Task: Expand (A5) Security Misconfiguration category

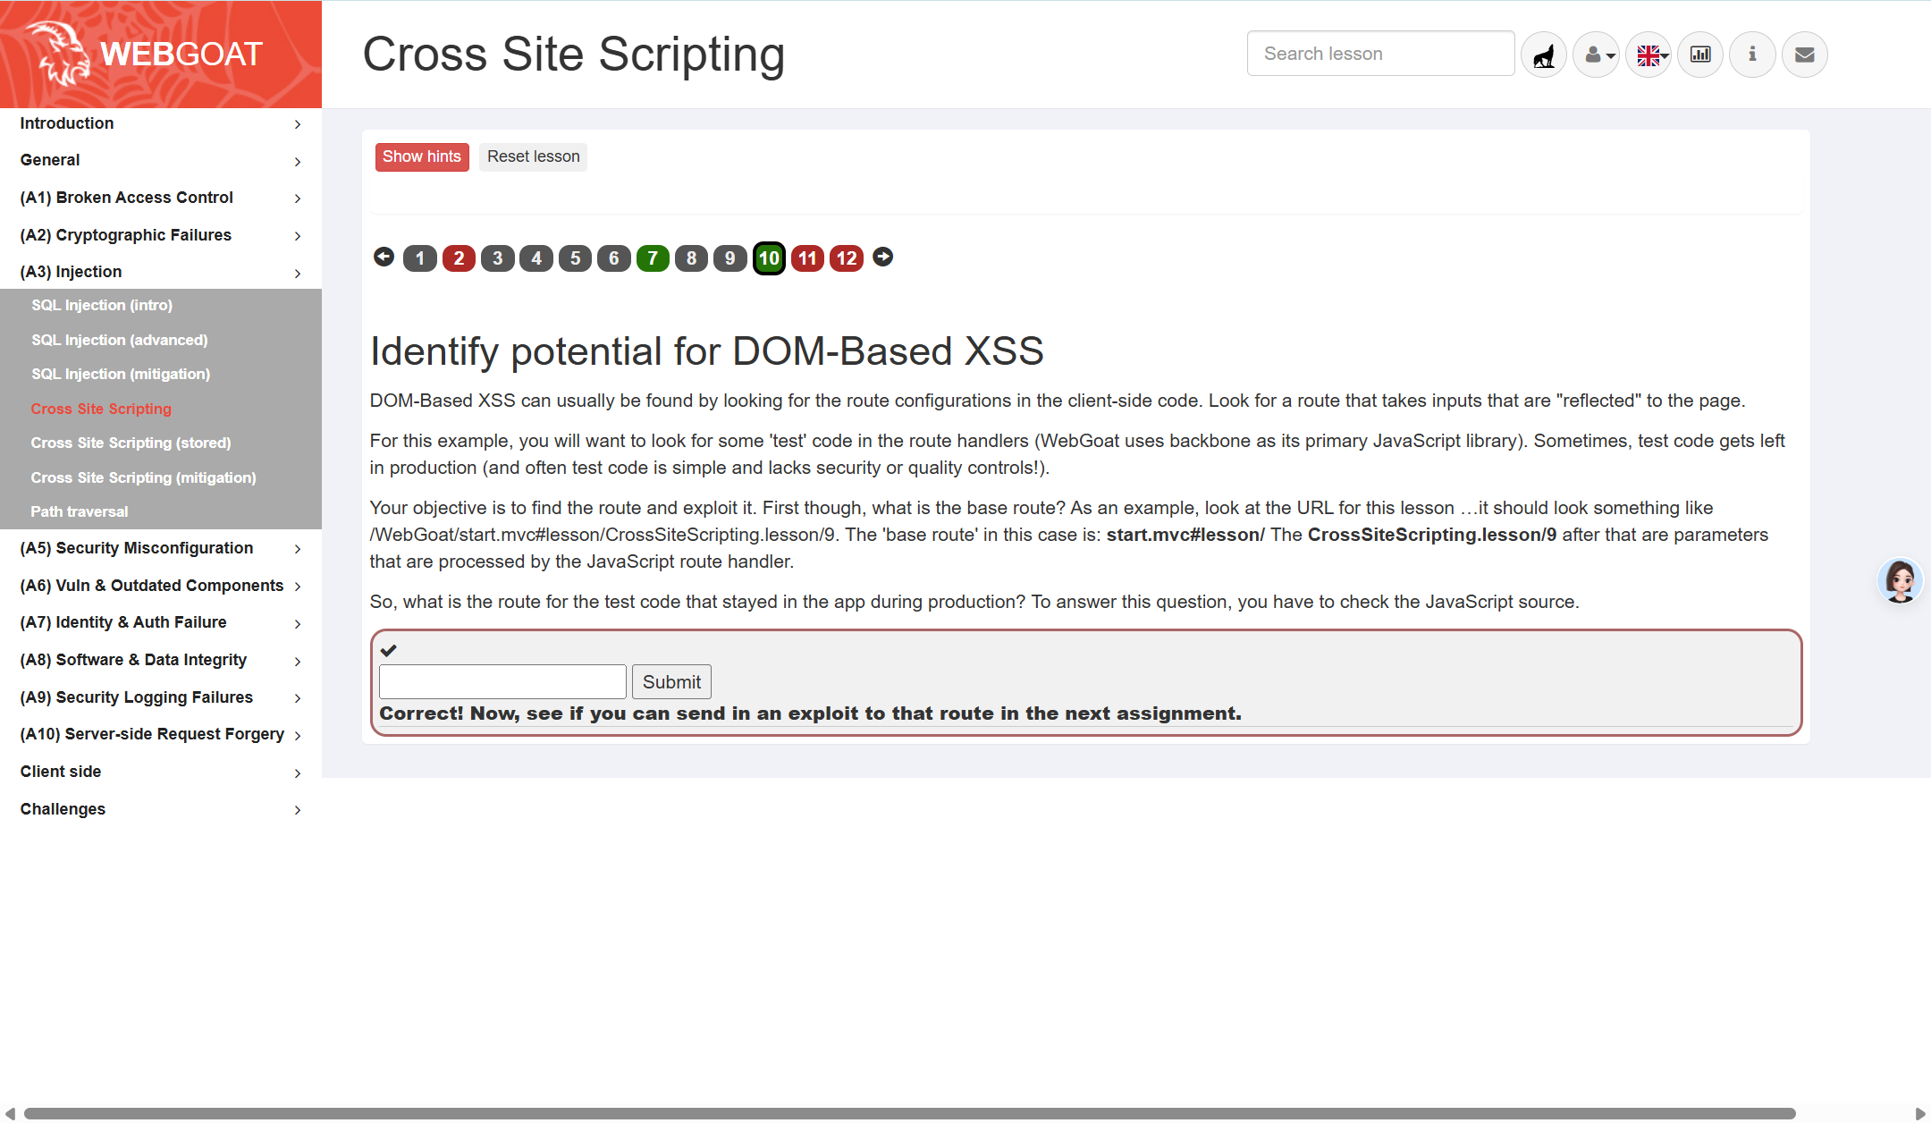Action: pyautogui.click(x=161, y=548)
